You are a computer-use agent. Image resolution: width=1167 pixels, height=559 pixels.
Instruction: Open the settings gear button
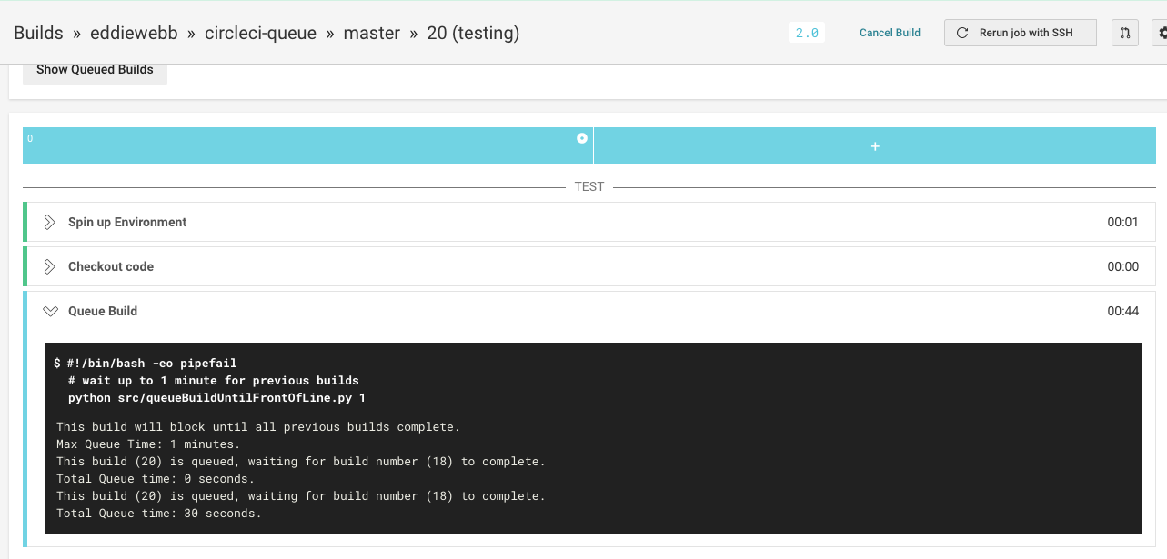pyautogui.click(x=1161, y=33)
